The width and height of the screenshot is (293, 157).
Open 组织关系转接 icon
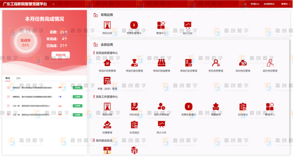161,106
